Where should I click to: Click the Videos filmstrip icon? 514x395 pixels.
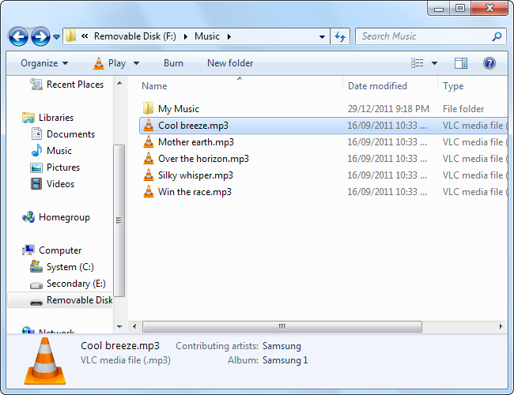pos(36,184)
